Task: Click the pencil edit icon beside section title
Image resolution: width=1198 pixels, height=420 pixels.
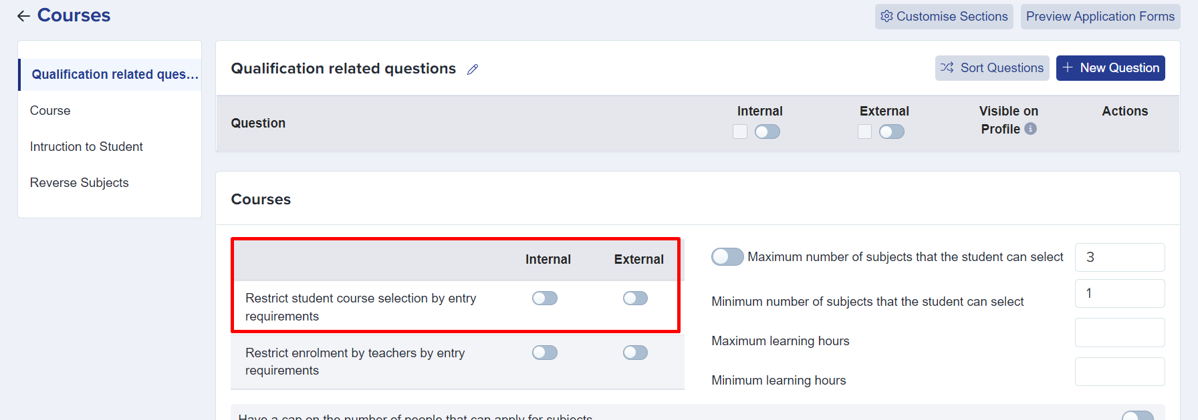Action: pyautogui.click(x=473, y=69)
